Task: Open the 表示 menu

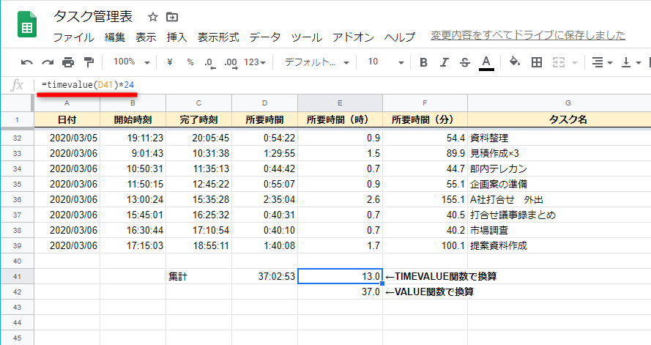Action: click(146, 37)
